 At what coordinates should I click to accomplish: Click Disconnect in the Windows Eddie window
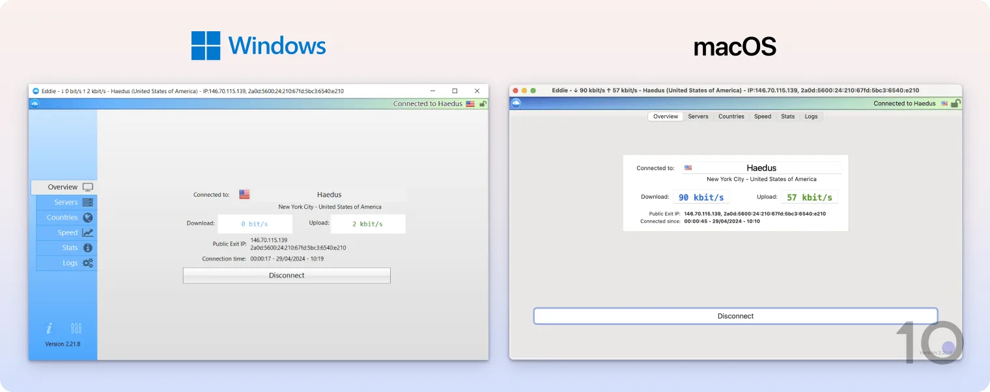point(287,275)
